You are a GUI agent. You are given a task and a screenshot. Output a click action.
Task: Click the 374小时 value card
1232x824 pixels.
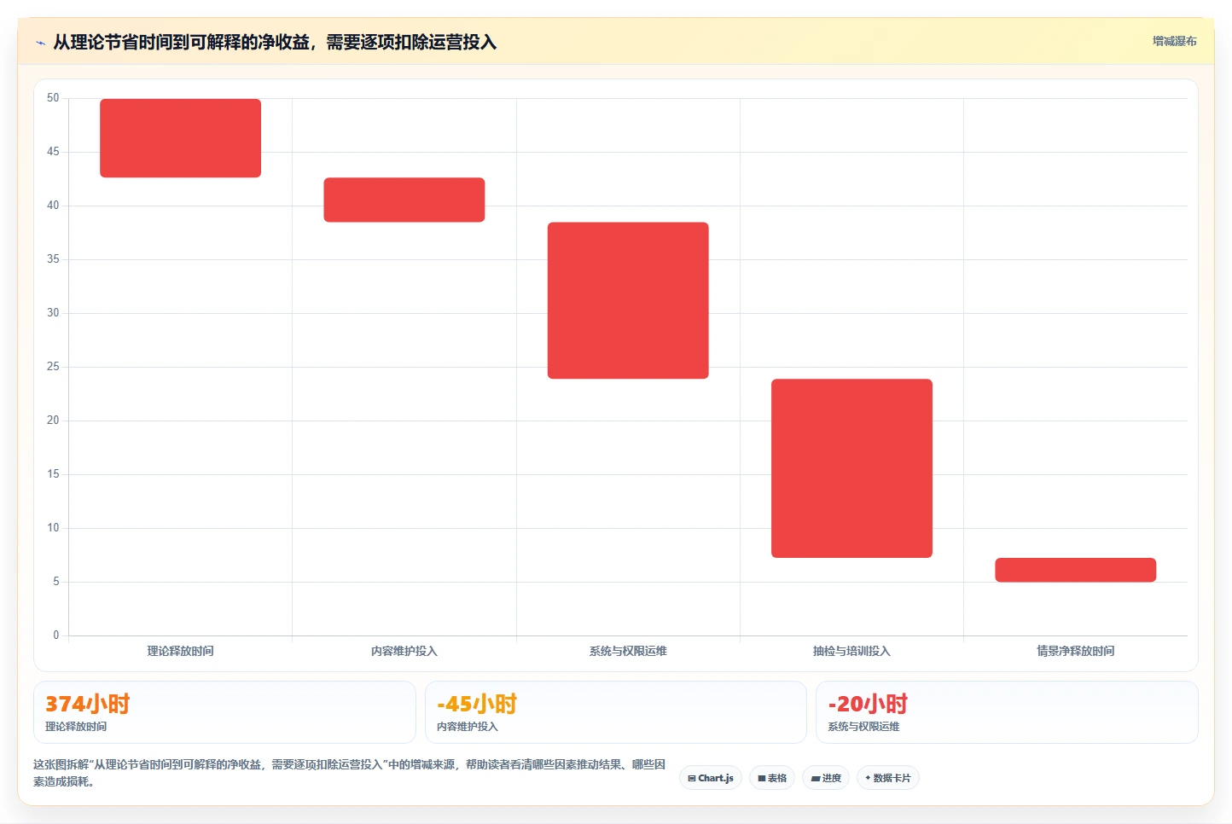(x=224, y=712)
